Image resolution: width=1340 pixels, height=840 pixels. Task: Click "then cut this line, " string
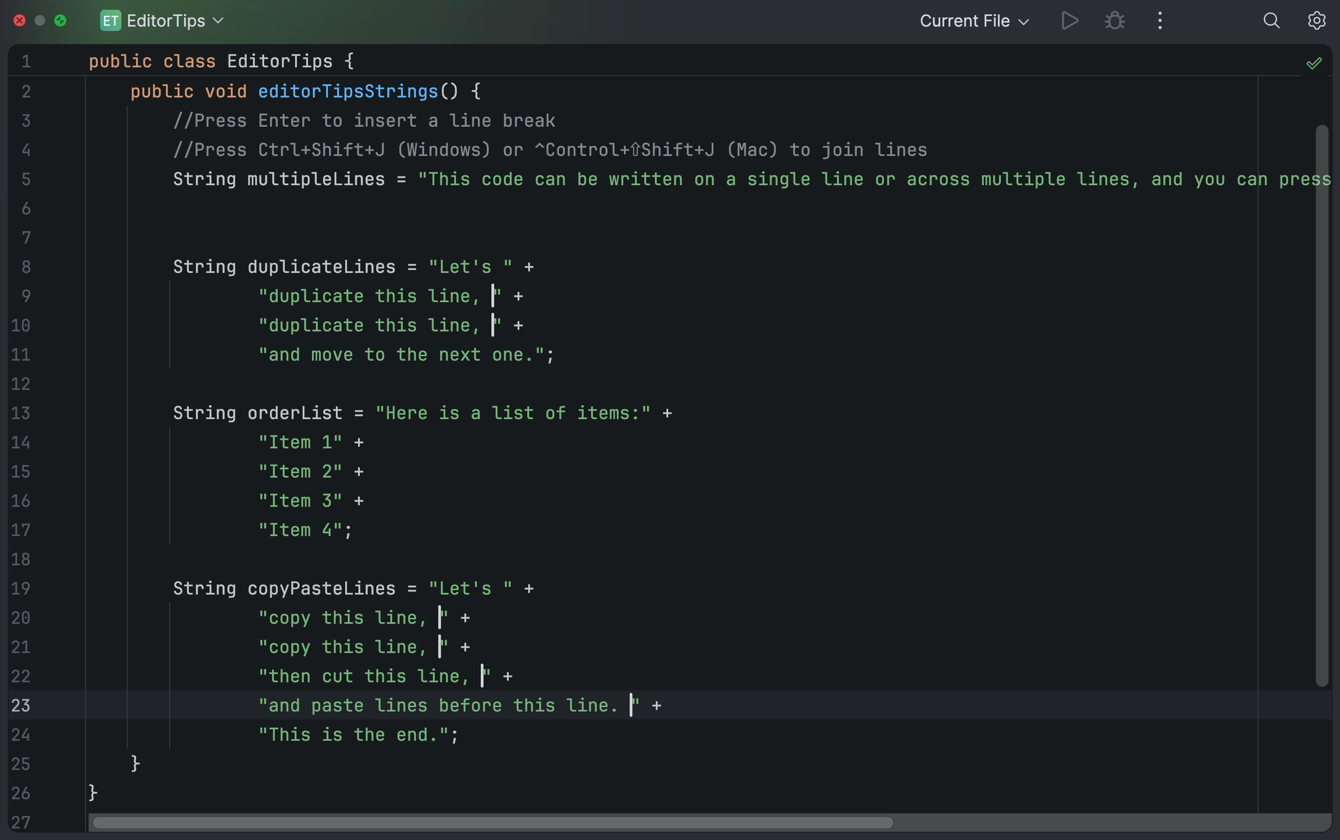click(374, 677)
